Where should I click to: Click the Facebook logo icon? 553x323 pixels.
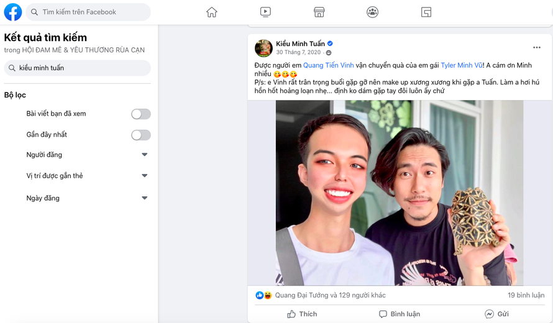click(x=13, y=12)
